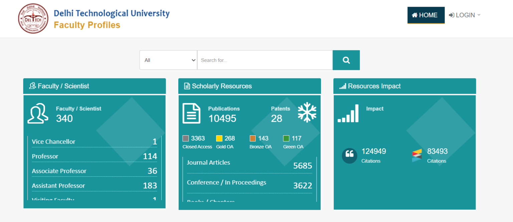The height and width of the screenshot is (222, 513).
Task: Open the All search filter dropdown
Action: click(168, 60)
